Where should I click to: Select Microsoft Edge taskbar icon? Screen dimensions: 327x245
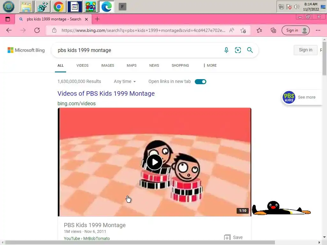[x=107, y=7]
